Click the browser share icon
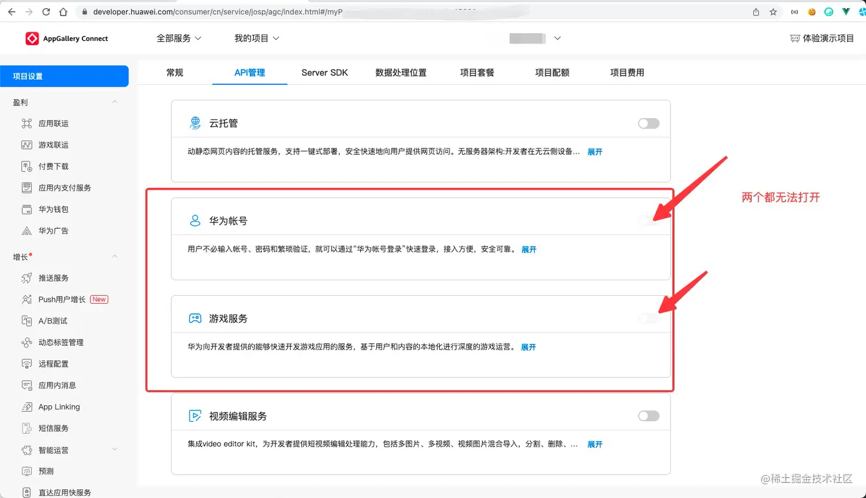The height and width of the screenshot is (498, 866). [756, 11]
